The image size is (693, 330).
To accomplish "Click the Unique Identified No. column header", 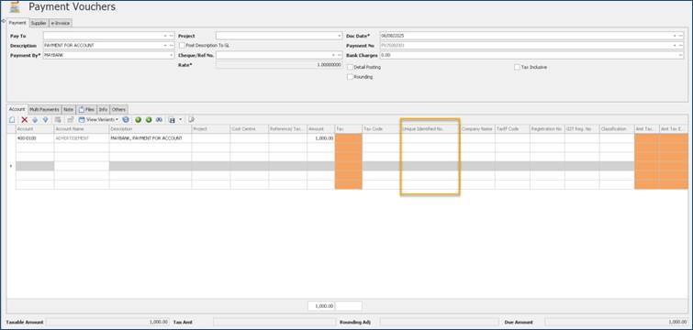I will (430, 129).
